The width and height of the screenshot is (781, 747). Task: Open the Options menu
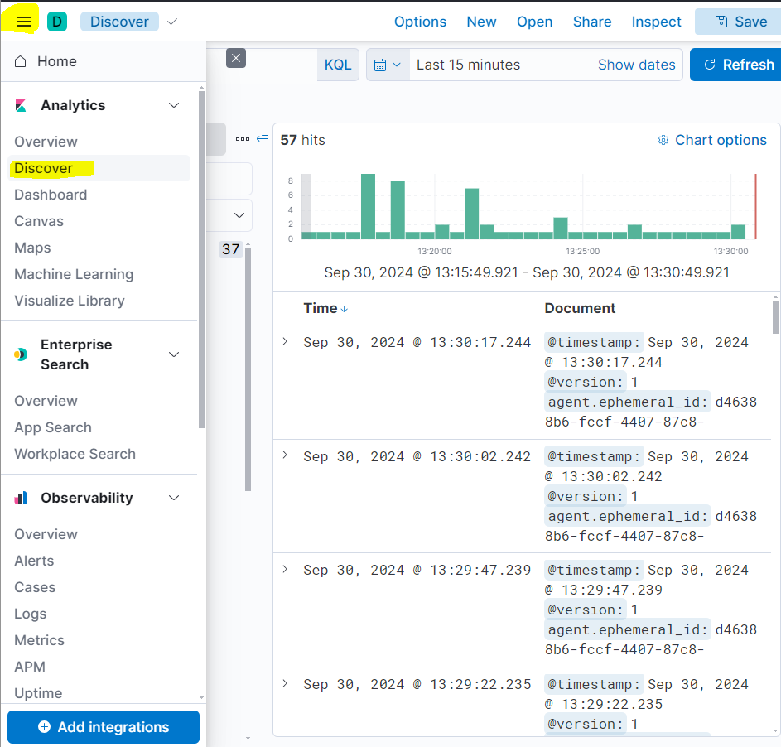click(x=420, y=22)
